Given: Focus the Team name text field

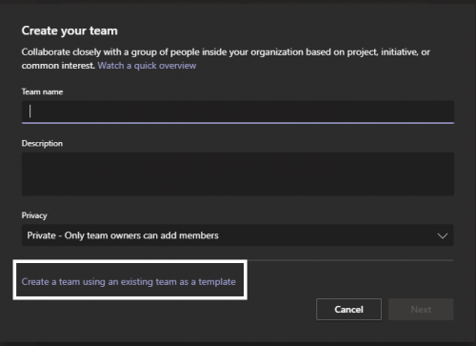Looking at the screenshot, I should 238,112.
